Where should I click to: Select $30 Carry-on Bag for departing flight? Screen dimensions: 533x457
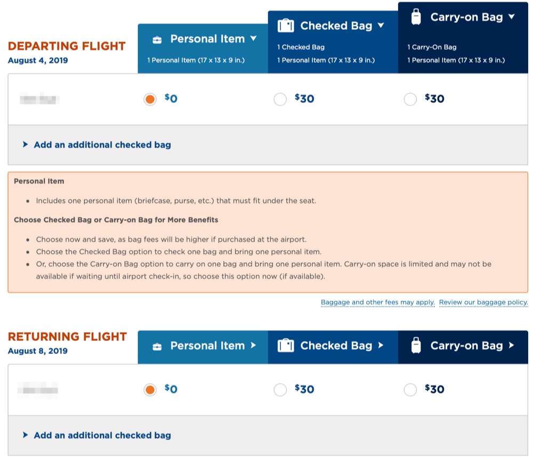(x=410, y=99)
